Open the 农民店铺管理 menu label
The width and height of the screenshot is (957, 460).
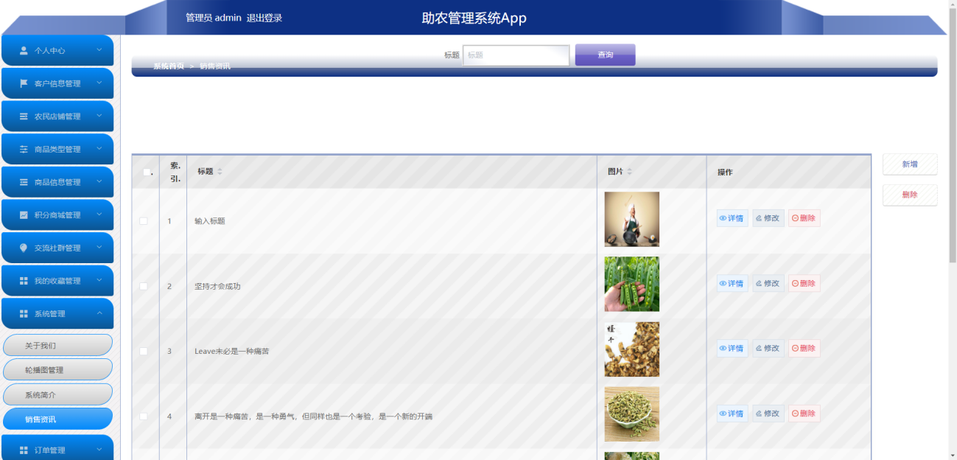click(x=57, y=116)
